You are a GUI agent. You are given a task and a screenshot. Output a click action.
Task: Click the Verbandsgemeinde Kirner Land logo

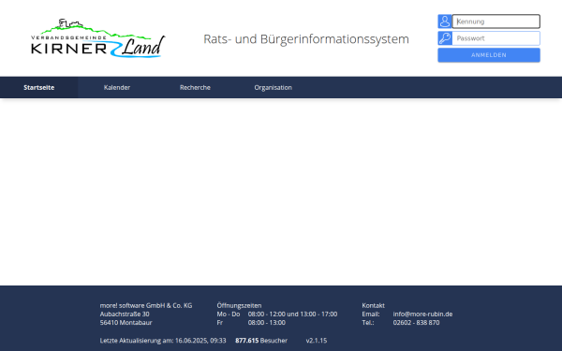click(x=97, y=38)
